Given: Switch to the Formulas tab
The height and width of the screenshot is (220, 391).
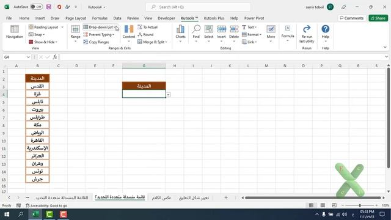Looking at the screenshot, I should 100,18.
